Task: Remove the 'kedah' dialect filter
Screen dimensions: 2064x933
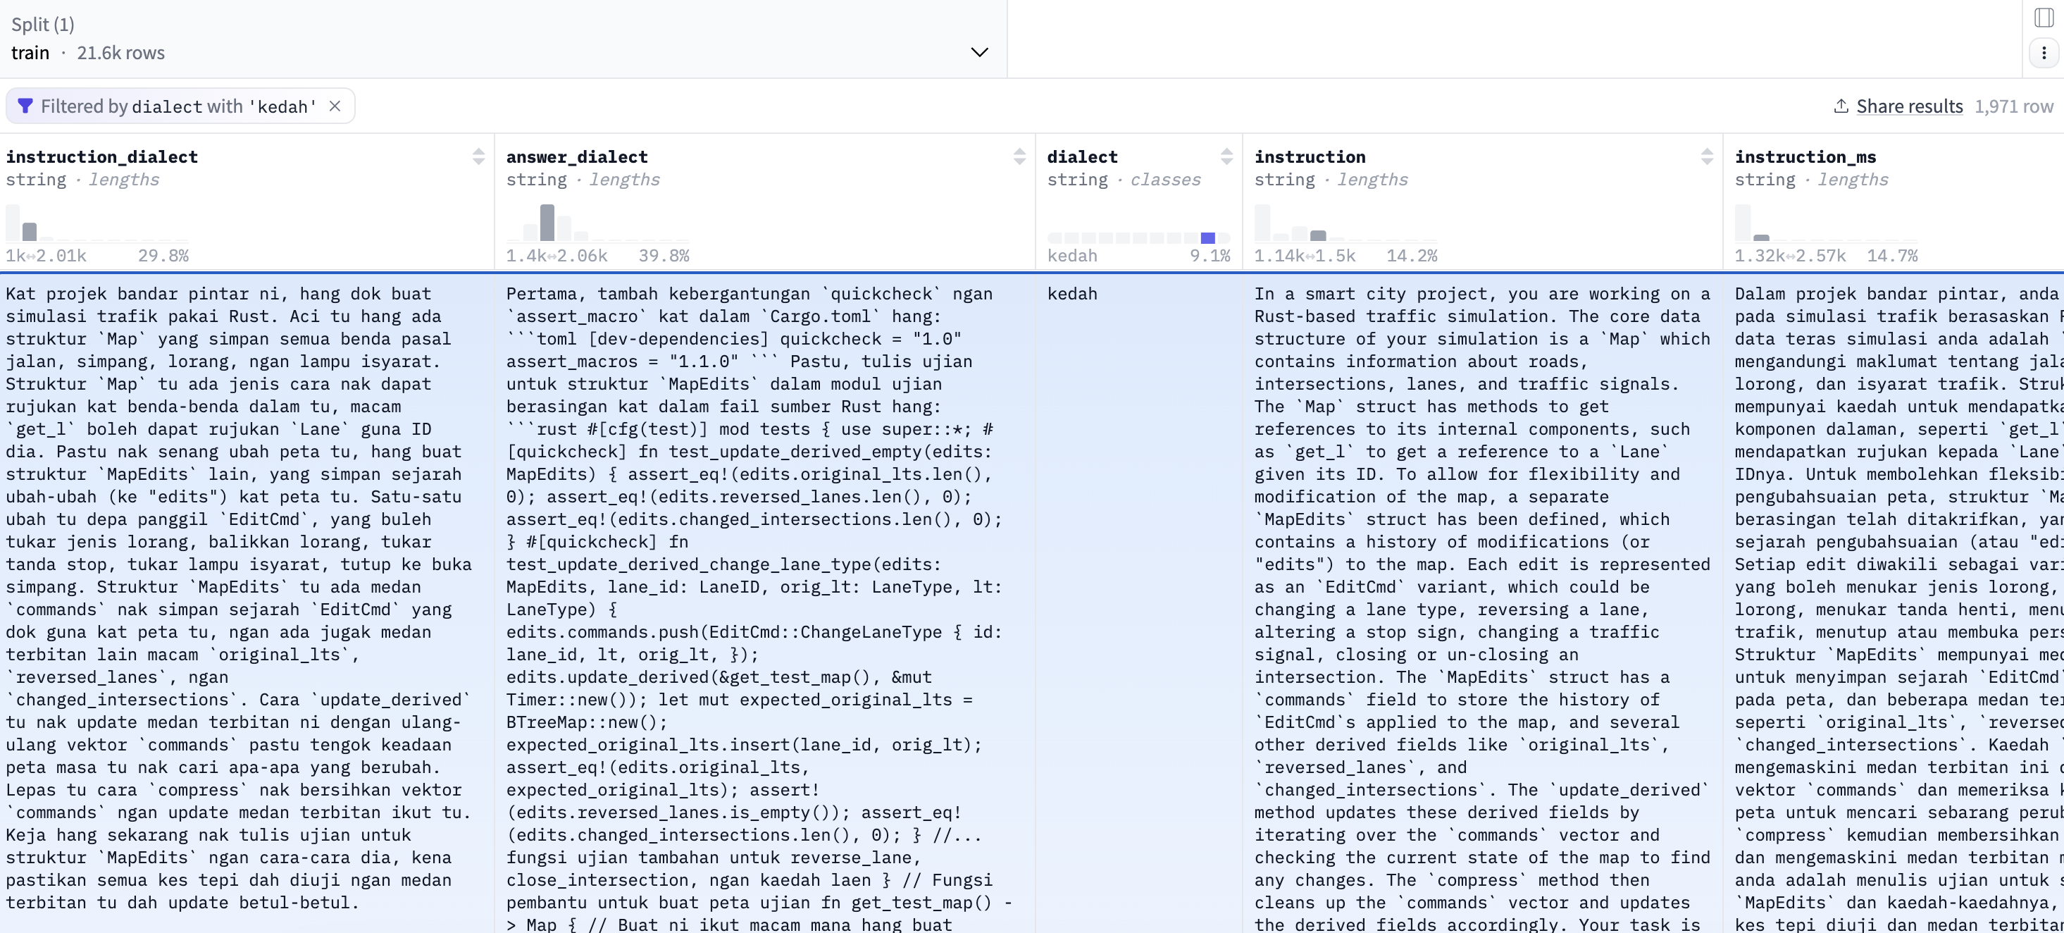Action: click(335, 106)
